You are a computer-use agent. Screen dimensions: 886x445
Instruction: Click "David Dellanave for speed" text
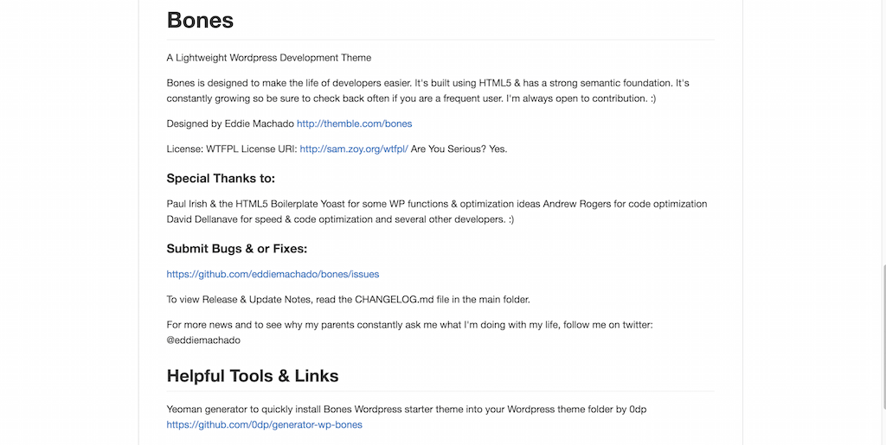(x=223, y=219)
